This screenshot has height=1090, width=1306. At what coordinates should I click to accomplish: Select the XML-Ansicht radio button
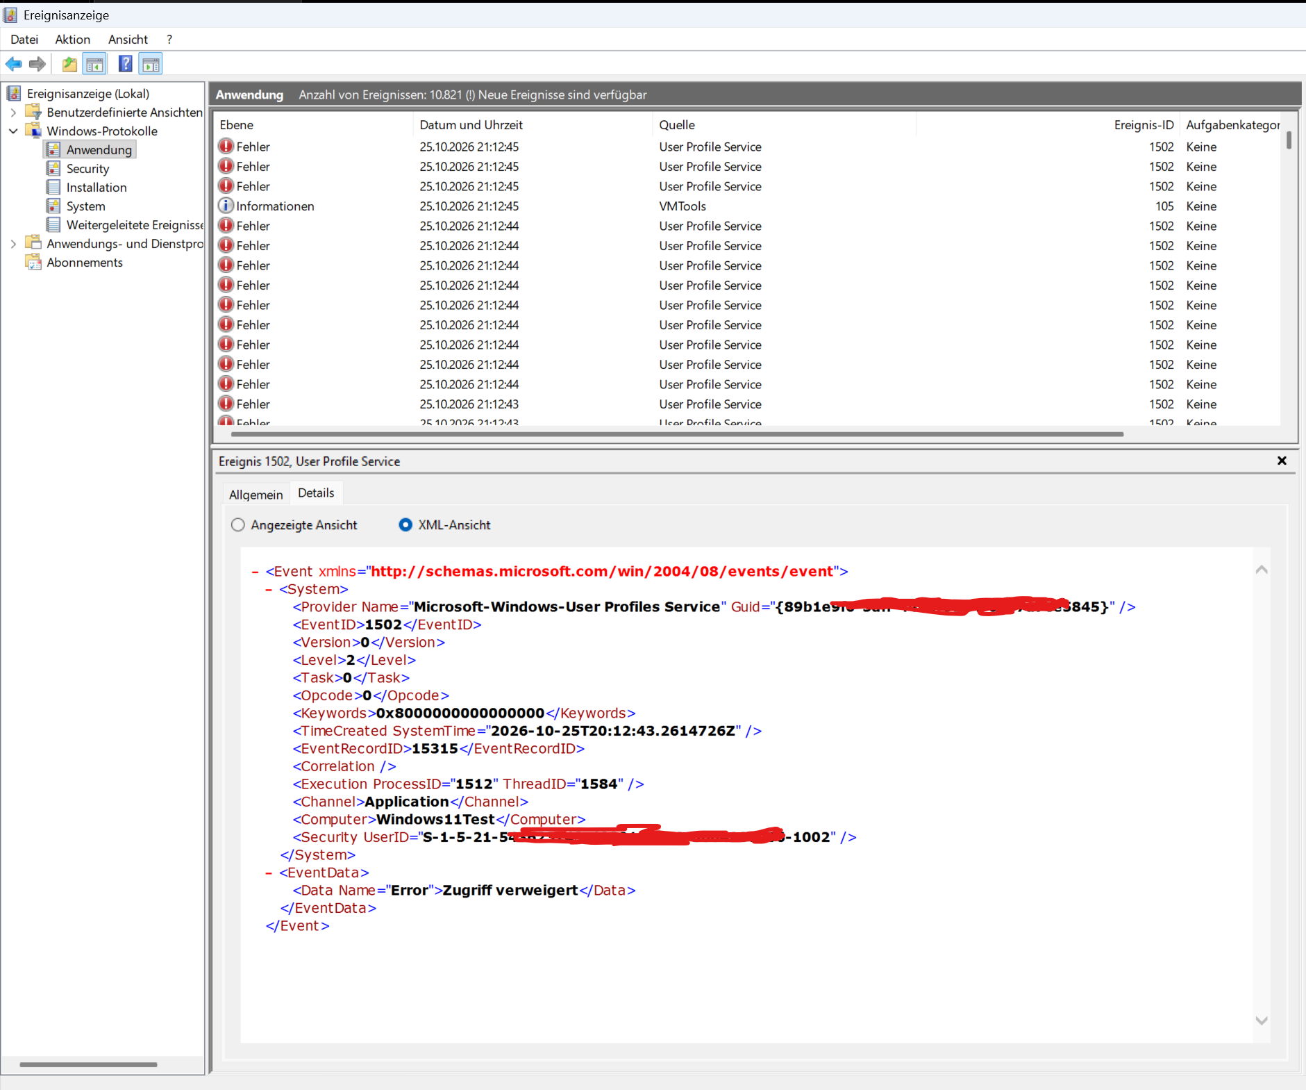405,525
